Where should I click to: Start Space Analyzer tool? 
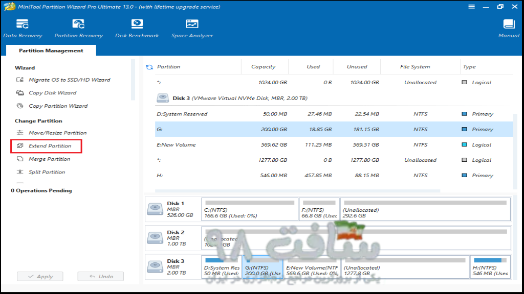(x=192, y=29)
